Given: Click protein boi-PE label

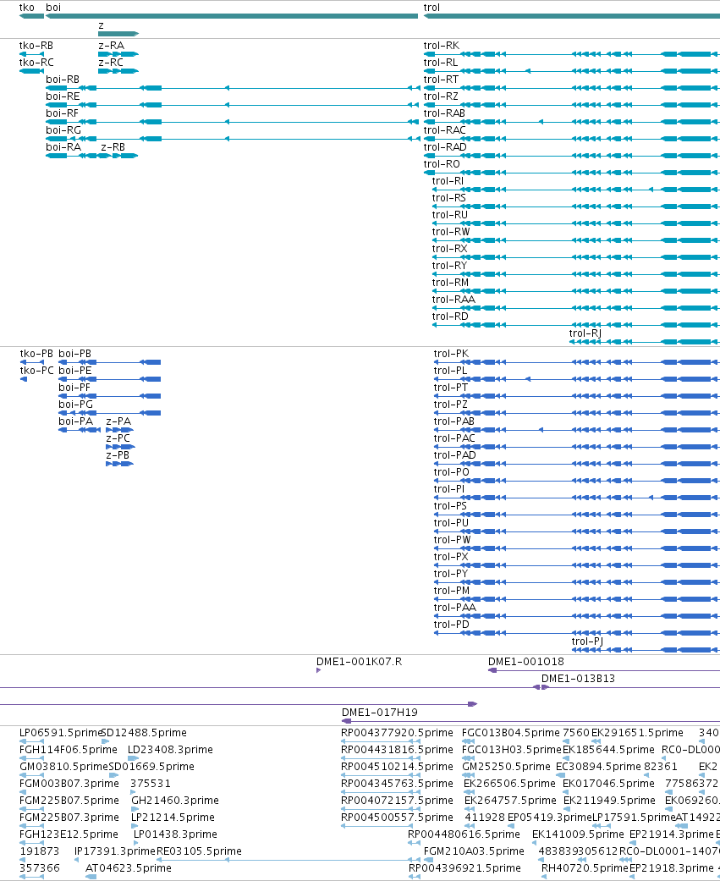Looking at the screenshot, I should click(x=74, y=371).
